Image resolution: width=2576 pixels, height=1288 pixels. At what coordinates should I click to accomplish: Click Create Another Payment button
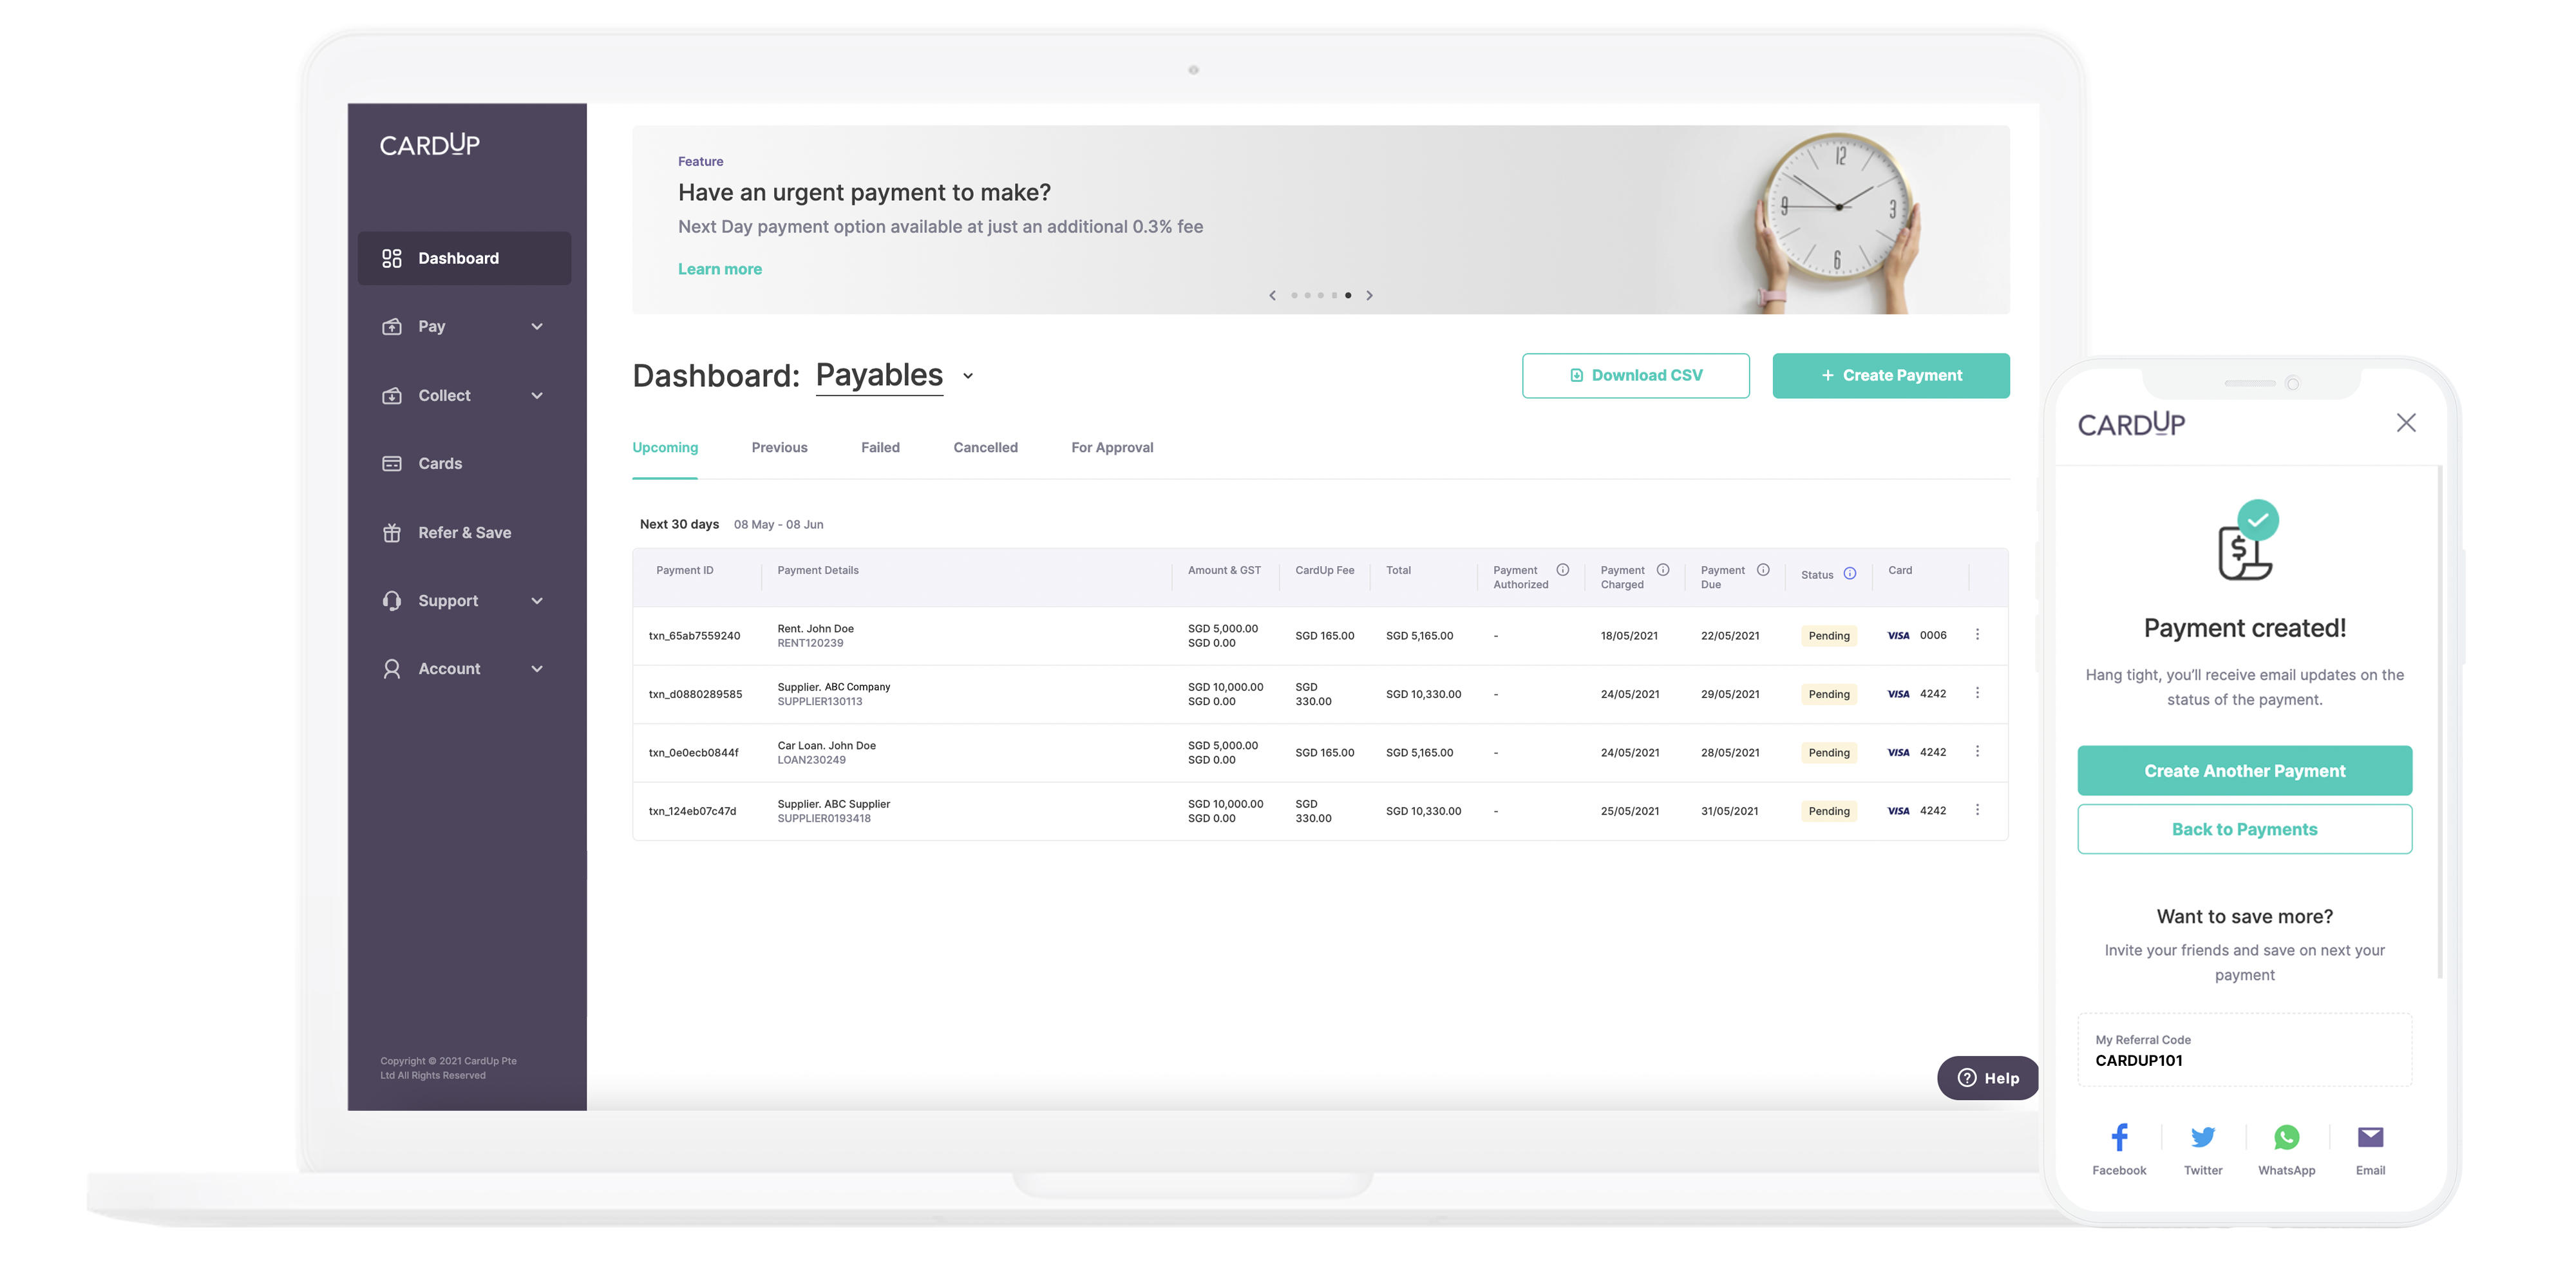[2244, 770]
